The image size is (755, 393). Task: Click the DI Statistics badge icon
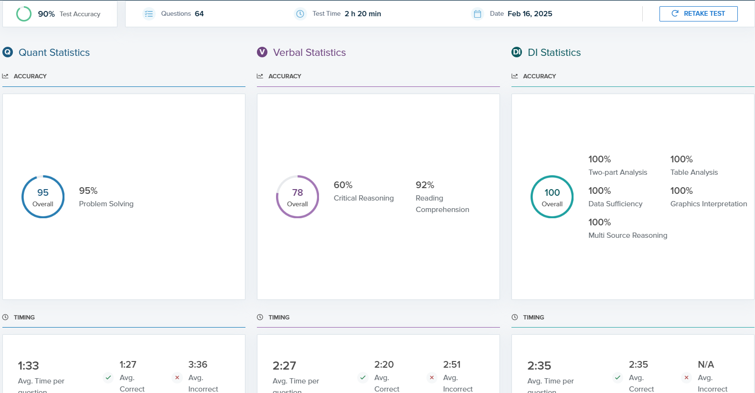point(517,52)
